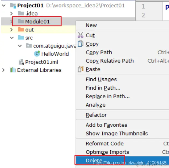
Task: Select Replace in Path... entry
Action: coord(123,96)
